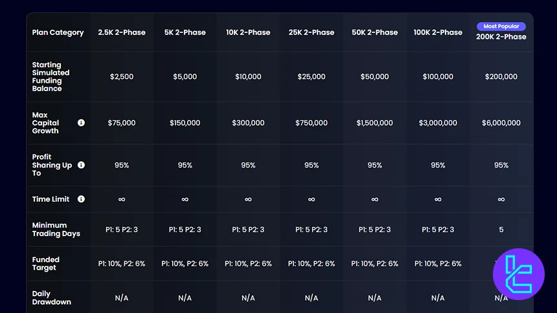Click the Funded Target row label
The height and width of the screenshot is (313, 557).
(x=45, y=264)
